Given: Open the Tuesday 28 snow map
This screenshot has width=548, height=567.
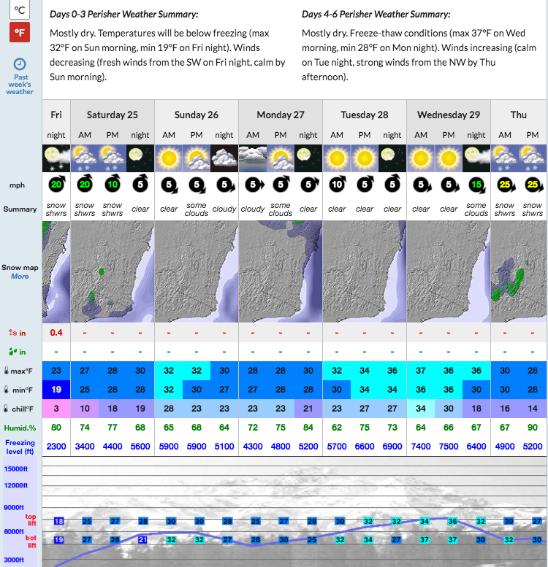Looking at the screenshot, I should [365, 271].
